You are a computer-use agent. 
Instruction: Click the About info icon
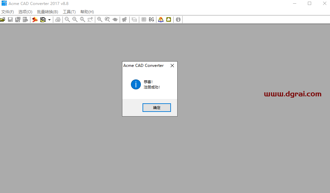click(x=178, y=20)
